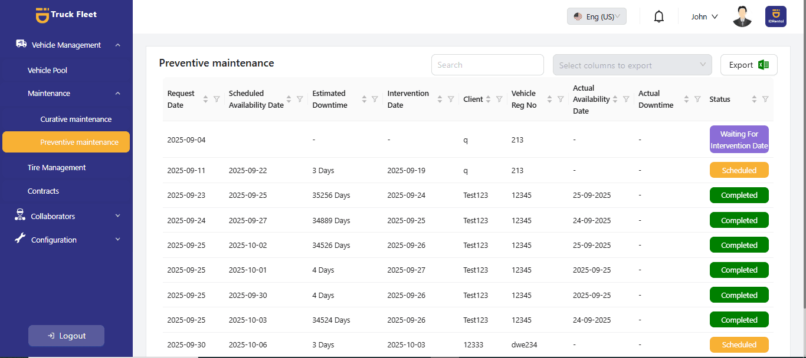Open the notifications bell
Image resolution: width=806 pixels, height=358 pixels.
click(x=659, y=16)
